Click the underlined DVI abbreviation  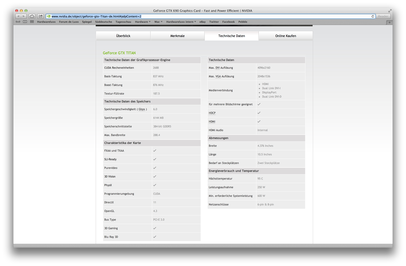point(217,68)
